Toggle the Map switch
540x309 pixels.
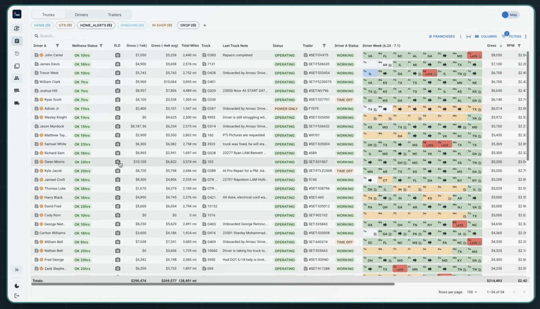pyautogui.click(x=509, y=15)
